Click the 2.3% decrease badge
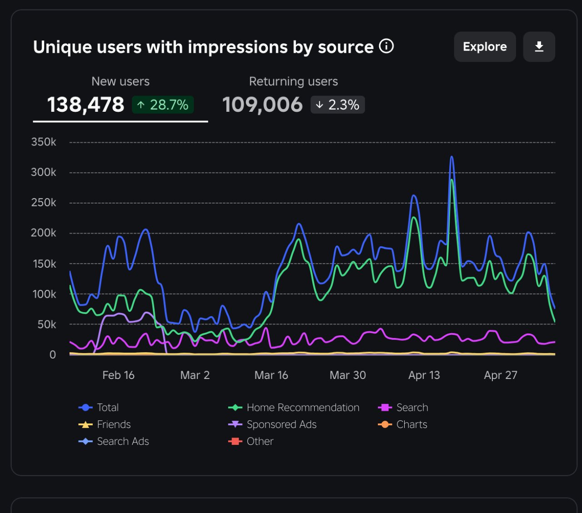The width and height of the screenshot is (582, 513). click(x=338, y=105)
